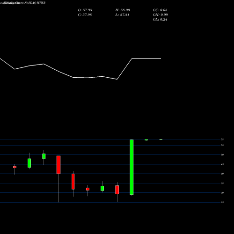Click the OH: 0.09 reading

(x=160, y=15)
